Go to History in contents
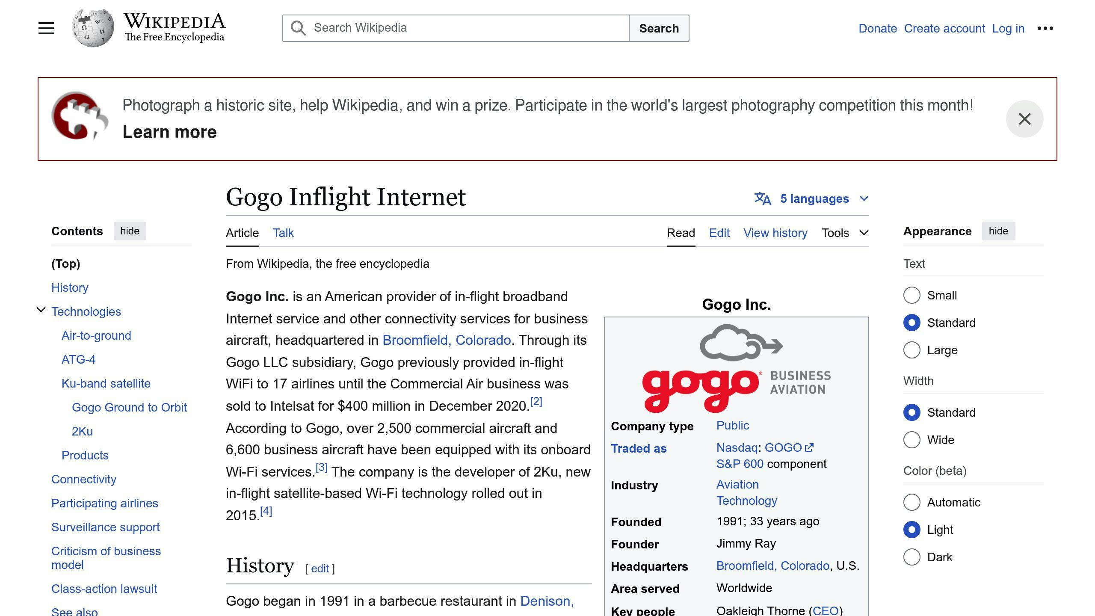 click(x=70, y=287)
